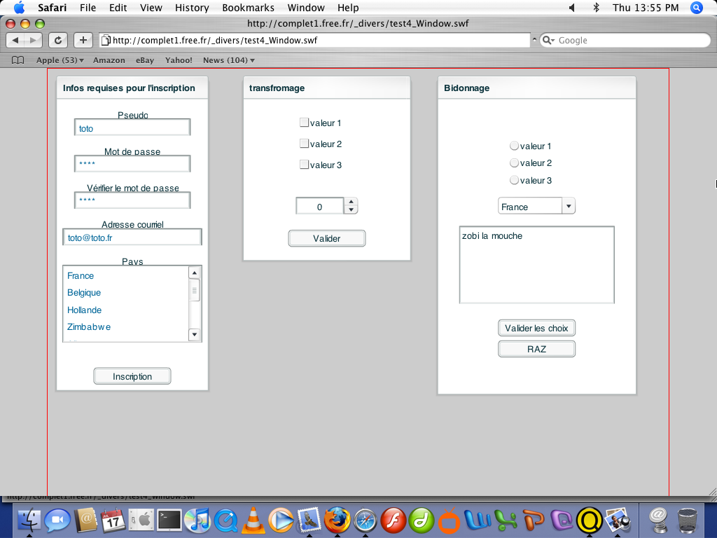717x538 pixels.
Task: Open Microsoft Entourage in the Dock
Action: click(562, 520)
